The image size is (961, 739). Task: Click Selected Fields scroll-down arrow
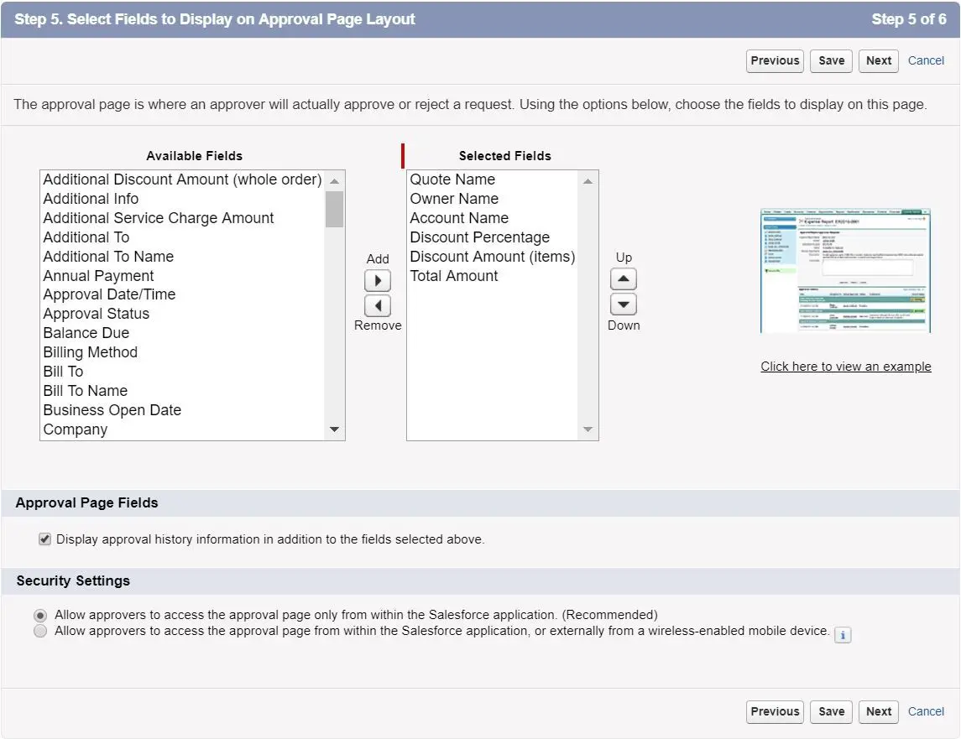coord(588,429)
